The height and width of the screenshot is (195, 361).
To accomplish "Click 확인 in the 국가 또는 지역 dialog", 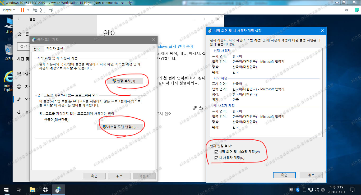I will click(94, 176).
